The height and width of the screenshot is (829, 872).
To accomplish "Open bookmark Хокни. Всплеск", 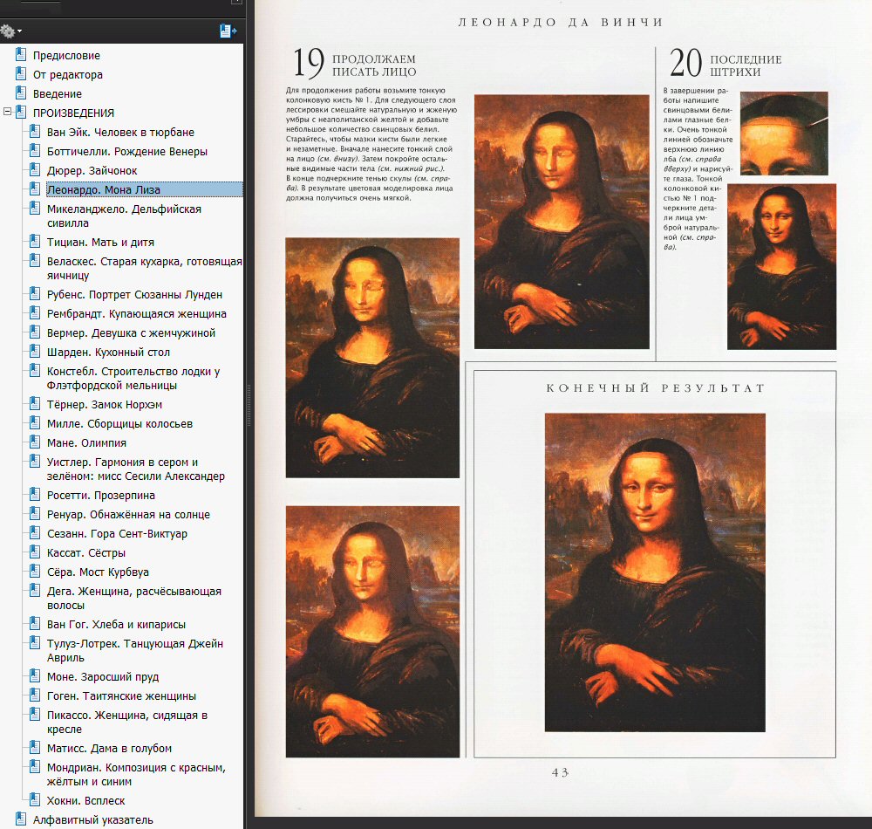I will (x=86, y=800).
